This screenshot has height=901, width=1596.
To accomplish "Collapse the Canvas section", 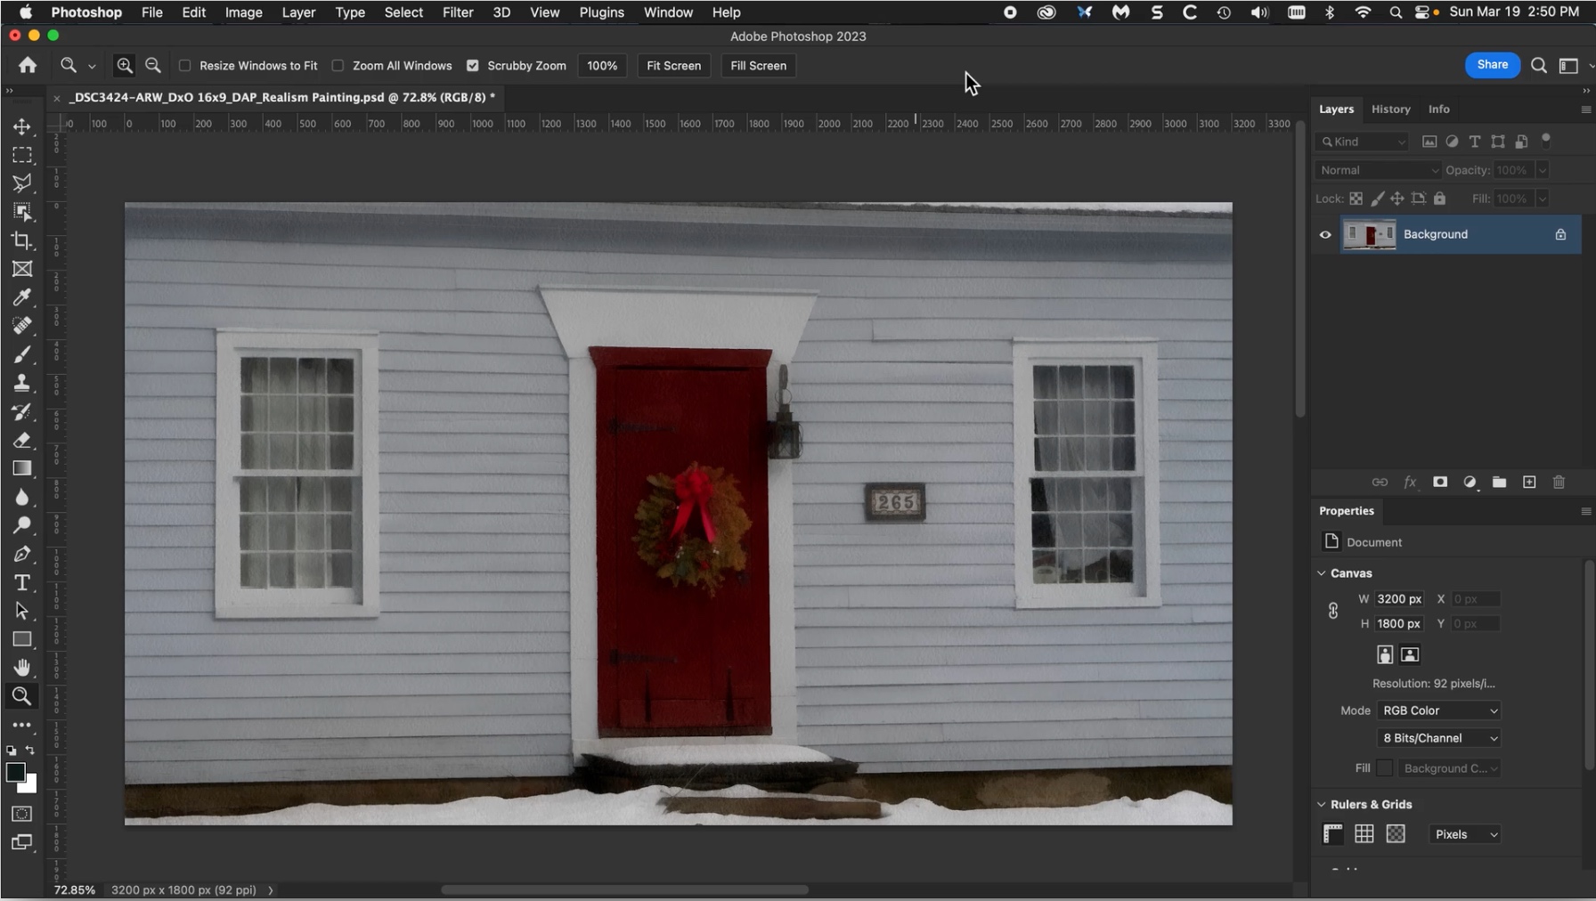I will [1322, 573].
